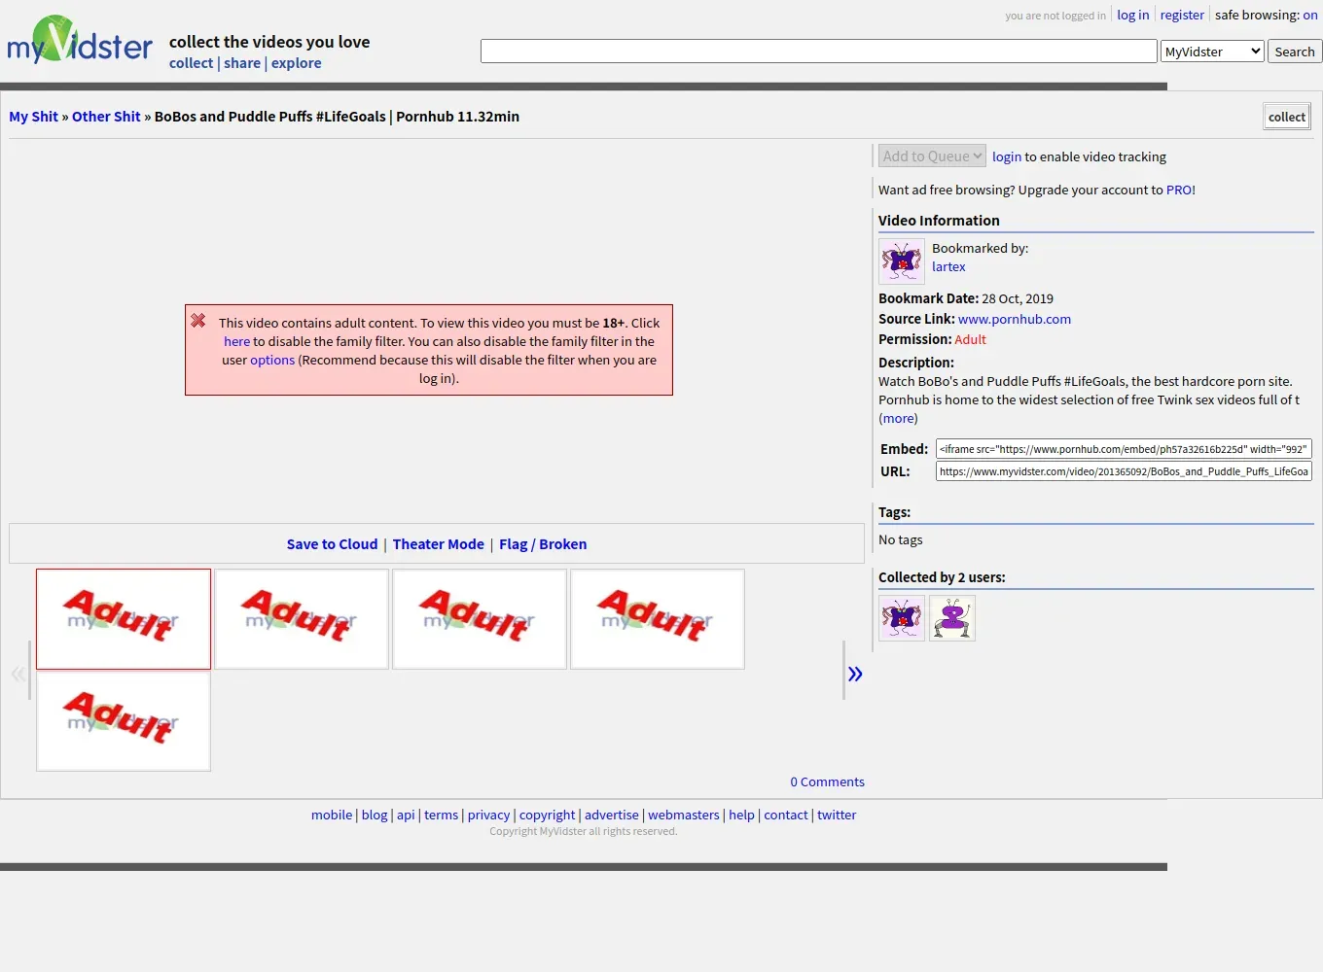This screenshot has height=972, width=1323.
Task: Open the 'help' footer link
Action: [x=741, y=816]
